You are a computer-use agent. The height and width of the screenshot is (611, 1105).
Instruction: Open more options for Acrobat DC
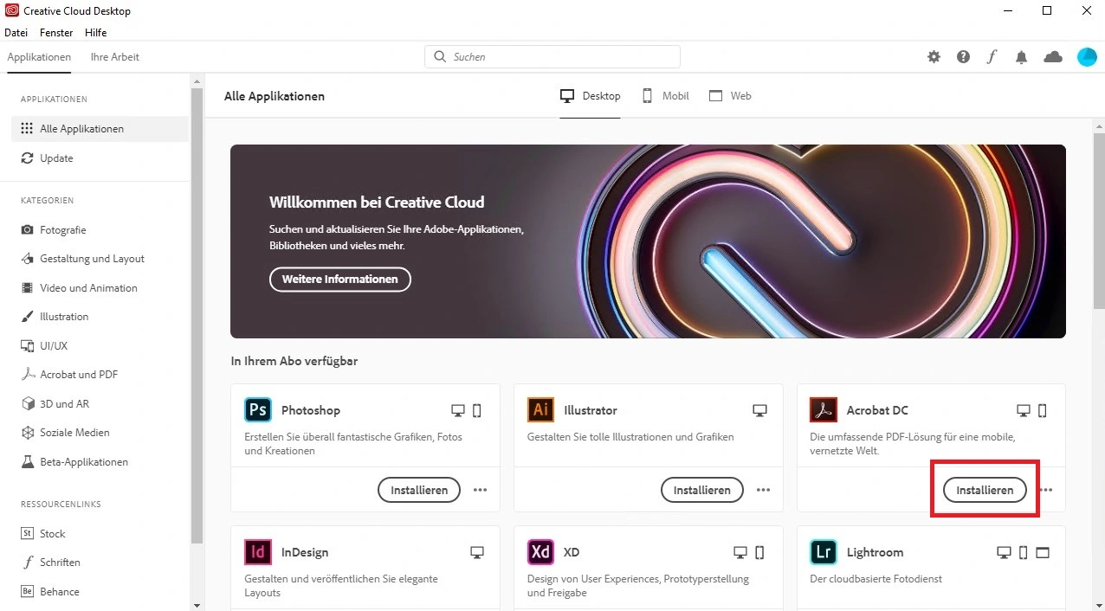click(x=1046, y=490)
